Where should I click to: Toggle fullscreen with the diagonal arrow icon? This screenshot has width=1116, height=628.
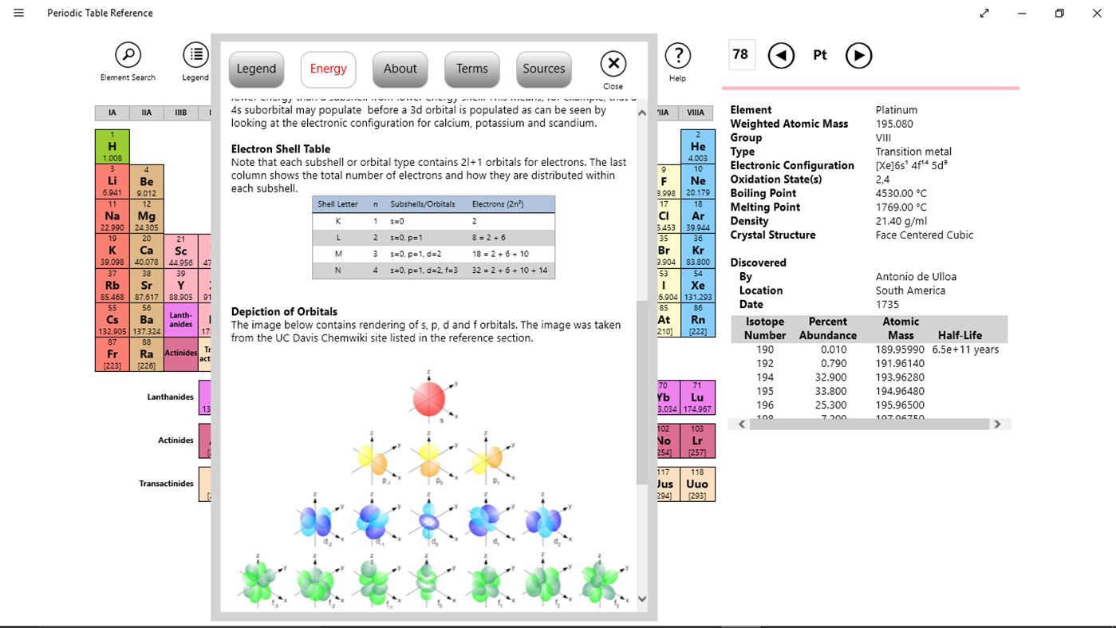(984, 13)
